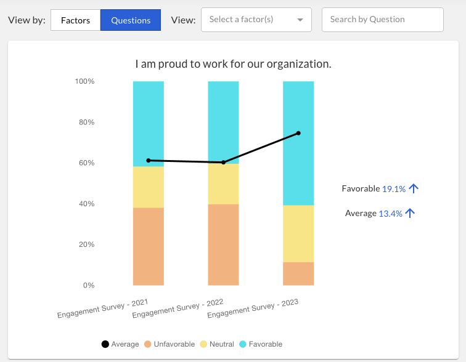This screenshot has height=362, width=466.
Task: Click the Engagement Survey - 2022 axis label
Action: tap(178, 308)
